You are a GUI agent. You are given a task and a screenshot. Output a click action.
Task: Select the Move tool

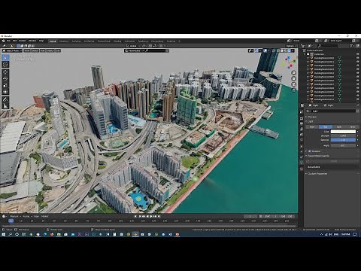[5, 72]
